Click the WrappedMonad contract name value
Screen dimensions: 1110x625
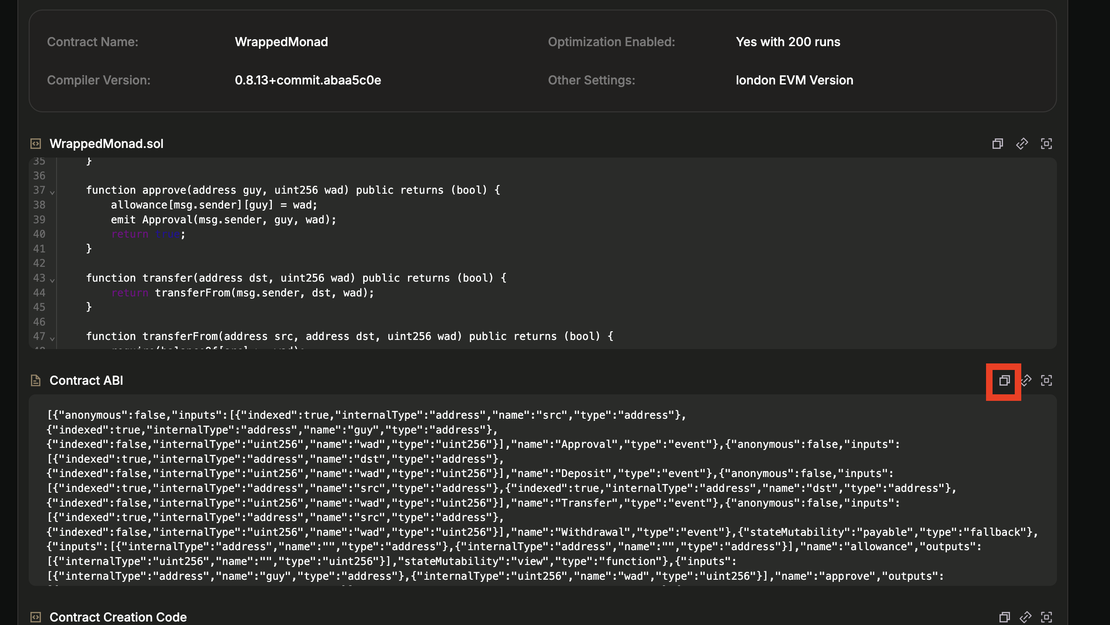281,42
